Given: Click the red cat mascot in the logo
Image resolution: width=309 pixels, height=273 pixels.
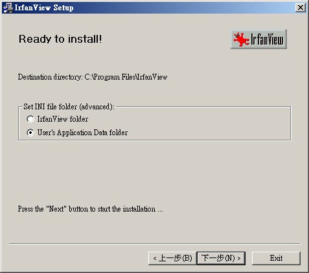Looking at the screenshot, I should [241, 39].
